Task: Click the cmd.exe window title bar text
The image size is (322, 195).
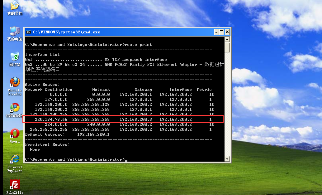Action: 66,32
